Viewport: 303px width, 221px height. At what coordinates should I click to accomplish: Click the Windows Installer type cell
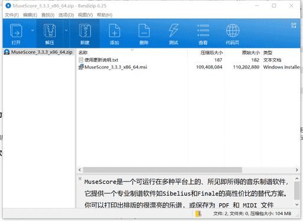coord(281,67)
